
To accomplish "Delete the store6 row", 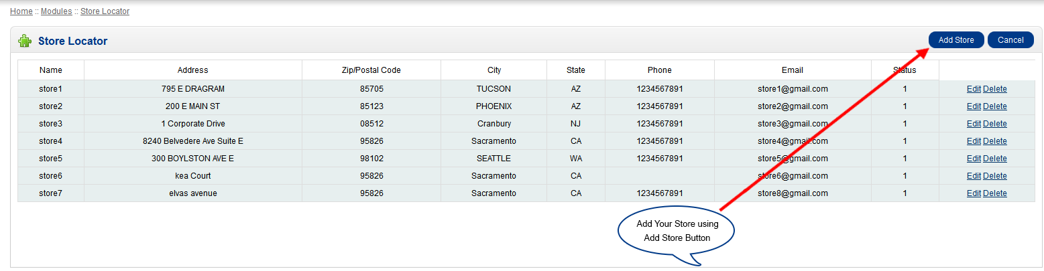I will [995, 176].
